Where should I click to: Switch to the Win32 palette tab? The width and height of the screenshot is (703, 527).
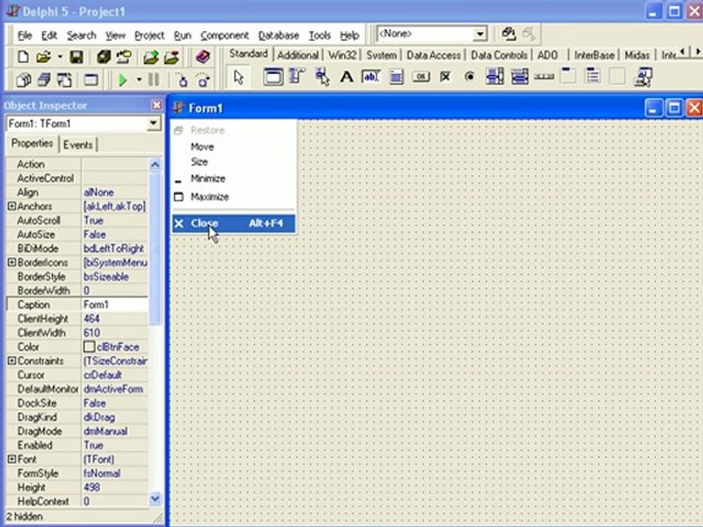point(342,56)
